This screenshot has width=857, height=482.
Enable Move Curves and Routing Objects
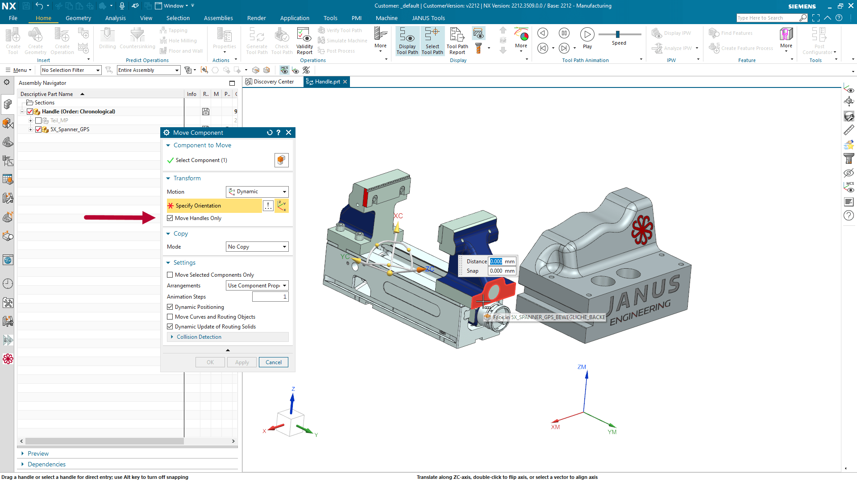coord(170,316)
